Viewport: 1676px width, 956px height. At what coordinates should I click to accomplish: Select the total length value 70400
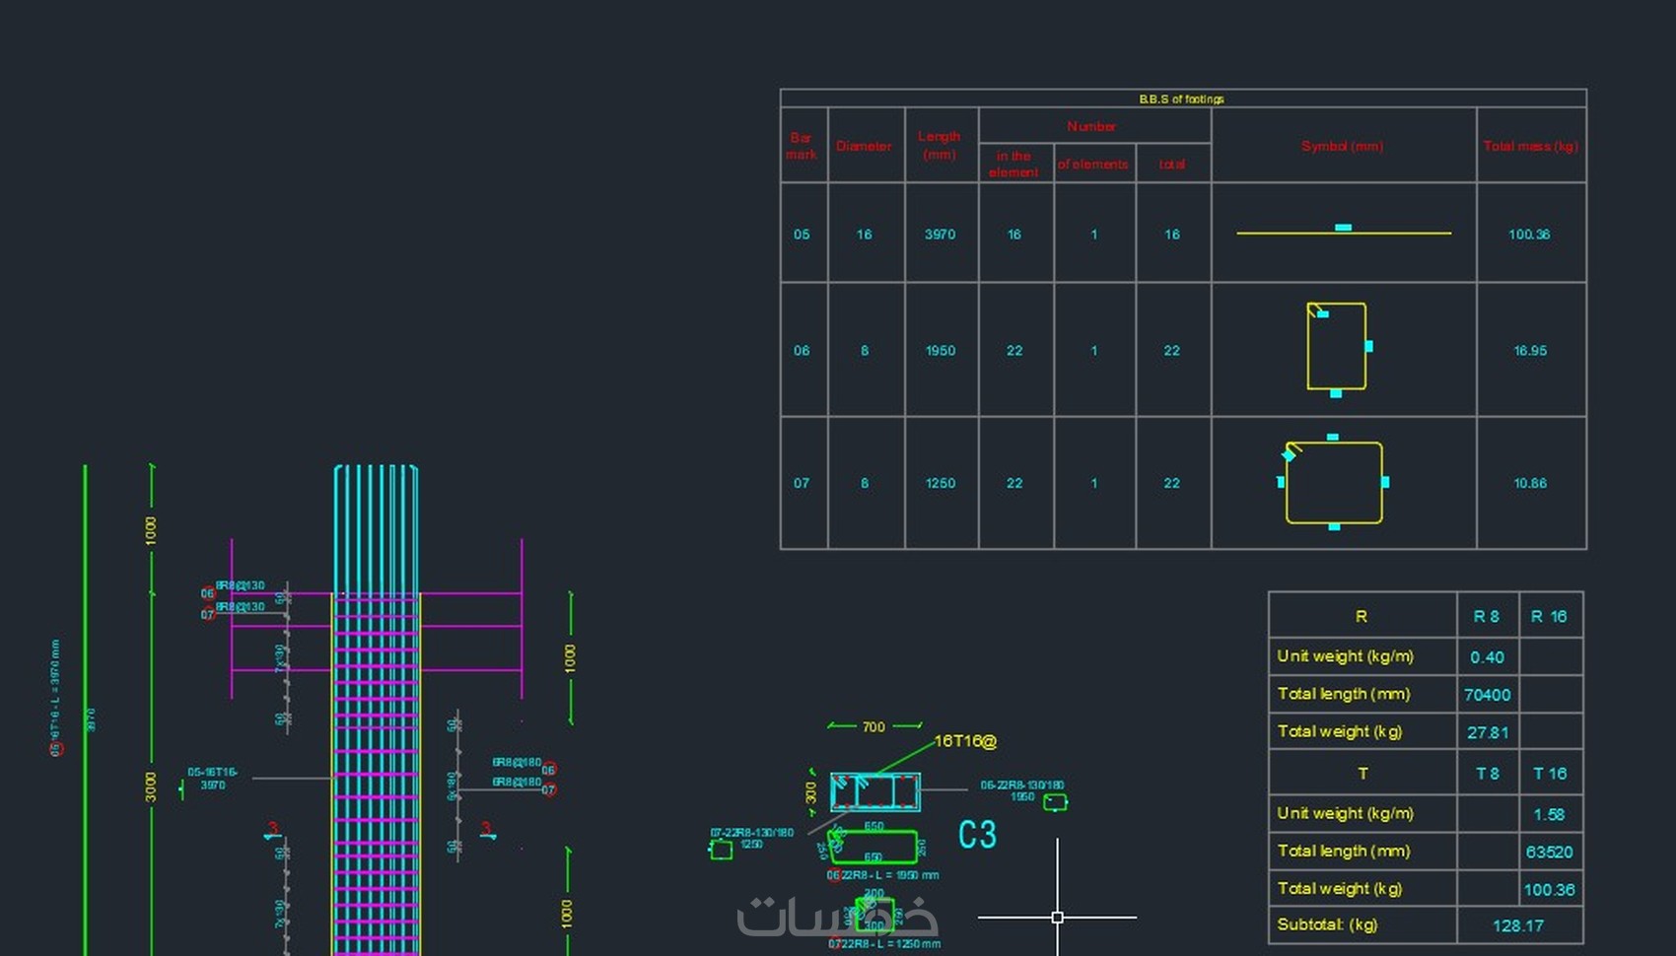(1487, 695)
